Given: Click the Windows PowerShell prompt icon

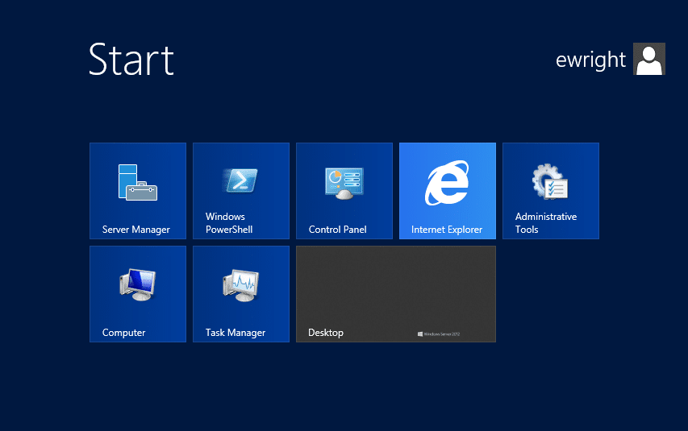Looking at the screenshot, I should pyautogui.click(x=240, y=181).
